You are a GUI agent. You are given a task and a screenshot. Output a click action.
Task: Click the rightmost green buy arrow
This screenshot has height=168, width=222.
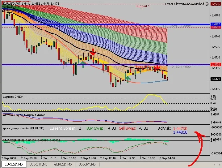[128, 78]
